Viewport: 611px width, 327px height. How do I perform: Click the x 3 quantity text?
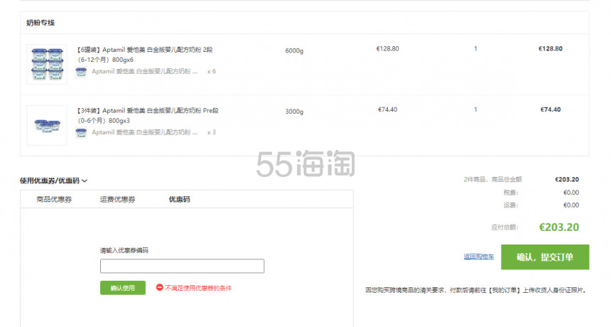coord(212,132)
